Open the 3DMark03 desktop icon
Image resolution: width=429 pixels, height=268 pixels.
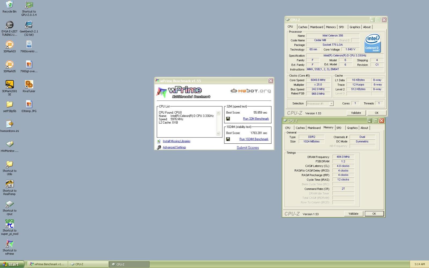coord(9,44)
